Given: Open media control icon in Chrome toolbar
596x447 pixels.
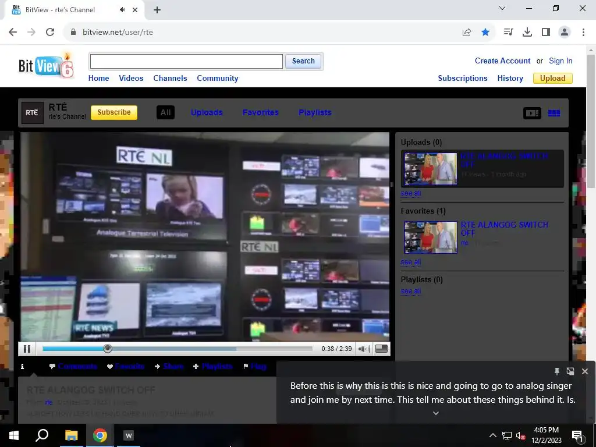Looking at the screenshot, I should pyautogui.click(x=508, y=33).
